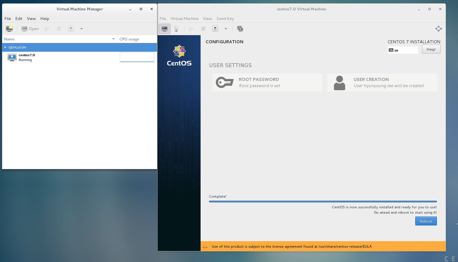Select the centos7.0 VM thumbnail icon

click(x=12, y=57)
